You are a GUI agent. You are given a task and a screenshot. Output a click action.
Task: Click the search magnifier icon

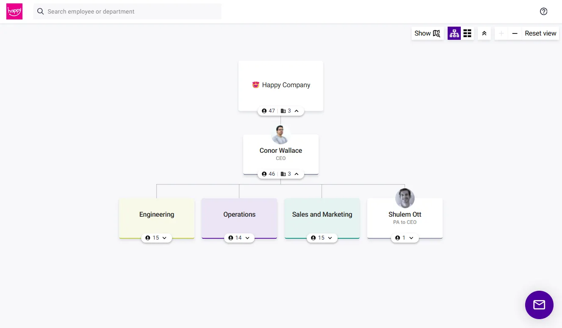41,11
